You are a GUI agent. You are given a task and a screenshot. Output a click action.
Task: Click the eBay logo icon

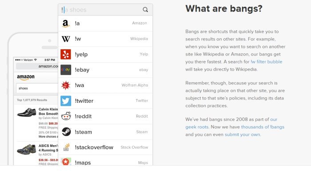[66, 70]
